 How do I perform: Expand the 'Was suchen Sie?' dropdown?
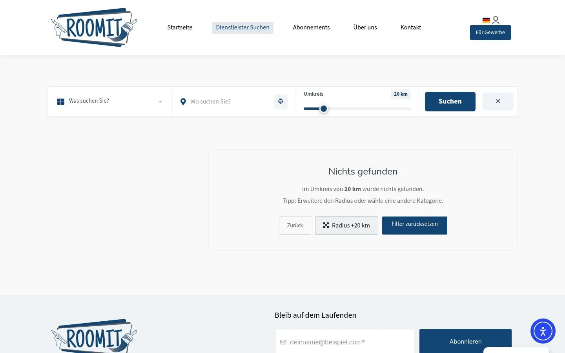pyautogui.click(x=110, y=101)
